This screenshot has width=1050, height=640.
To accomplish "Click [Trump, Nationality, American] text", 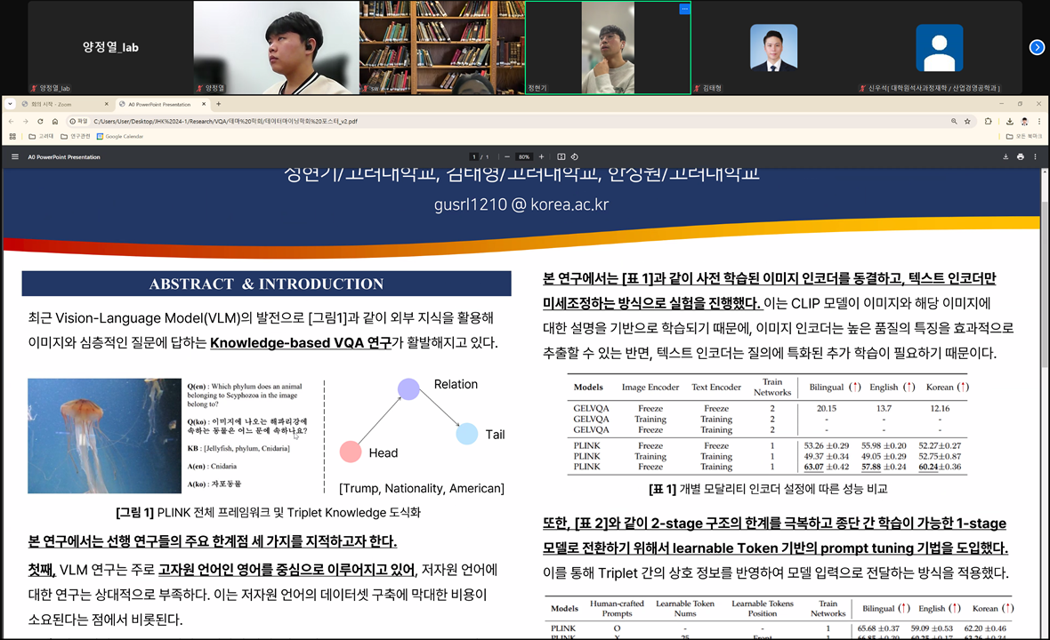I will (422, 489).
